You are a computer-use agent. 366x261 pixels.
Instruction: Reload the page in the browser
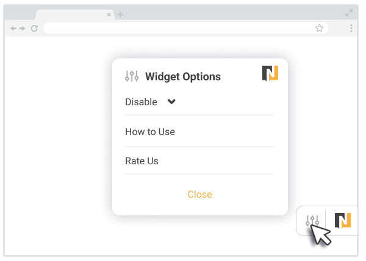[x=34, y=29]
